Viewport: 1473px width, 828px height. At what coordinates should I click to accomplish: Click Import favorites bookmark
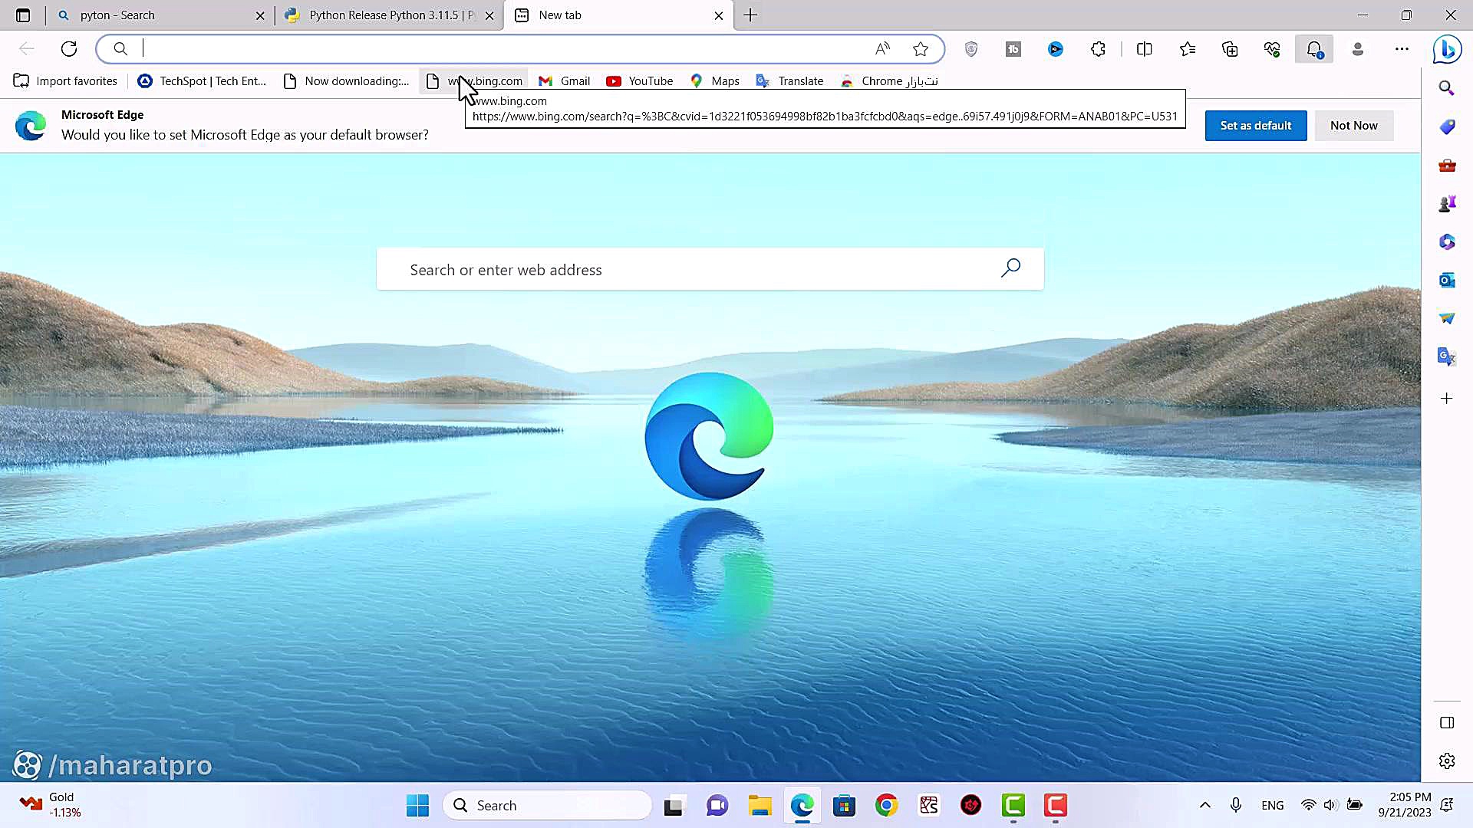coord(65,81)
